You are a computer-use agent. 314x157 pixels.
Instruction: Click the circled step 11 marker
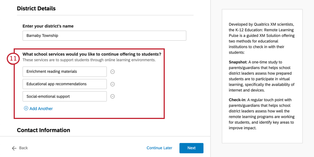pos(14,59)
